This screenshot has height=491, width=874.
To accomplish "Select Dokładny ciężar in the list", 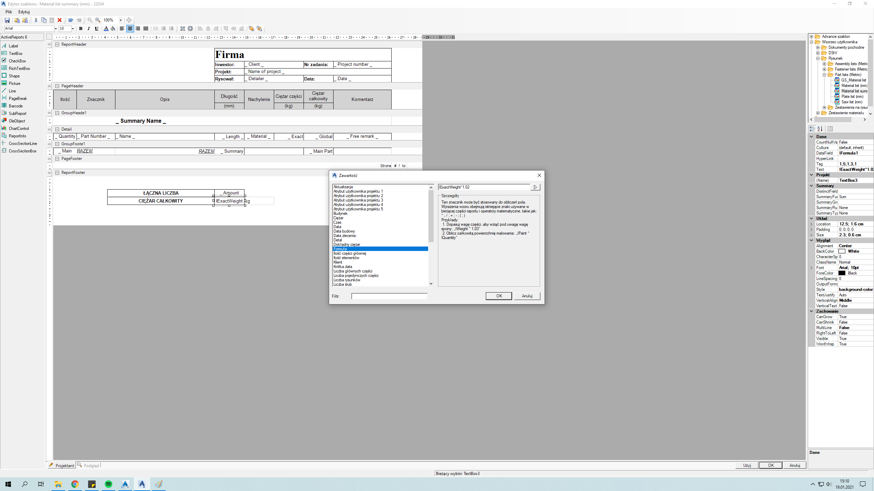I will 347,244.
